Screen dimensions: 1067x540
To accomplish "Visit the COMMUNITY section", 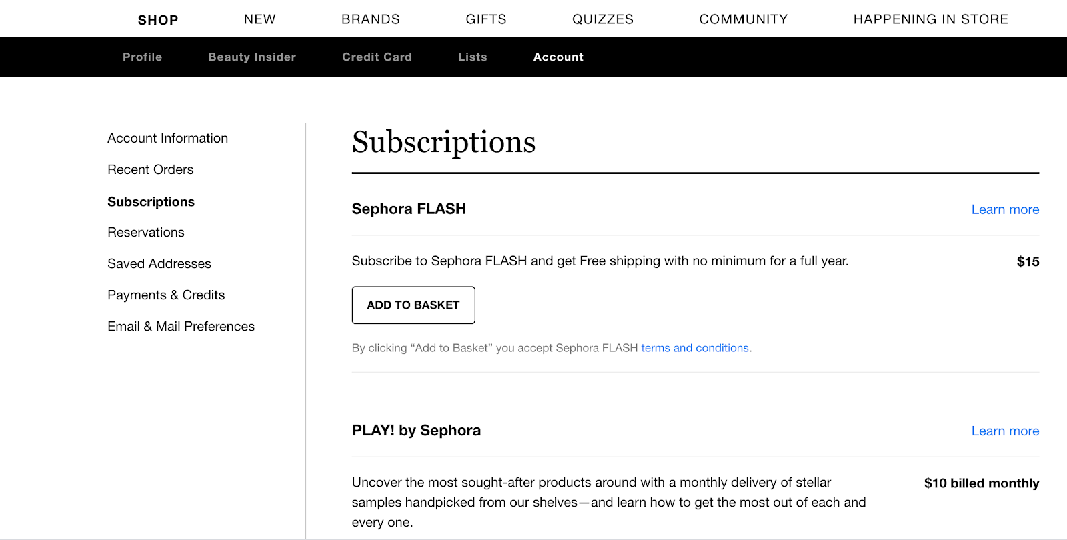I will (744, 19).
